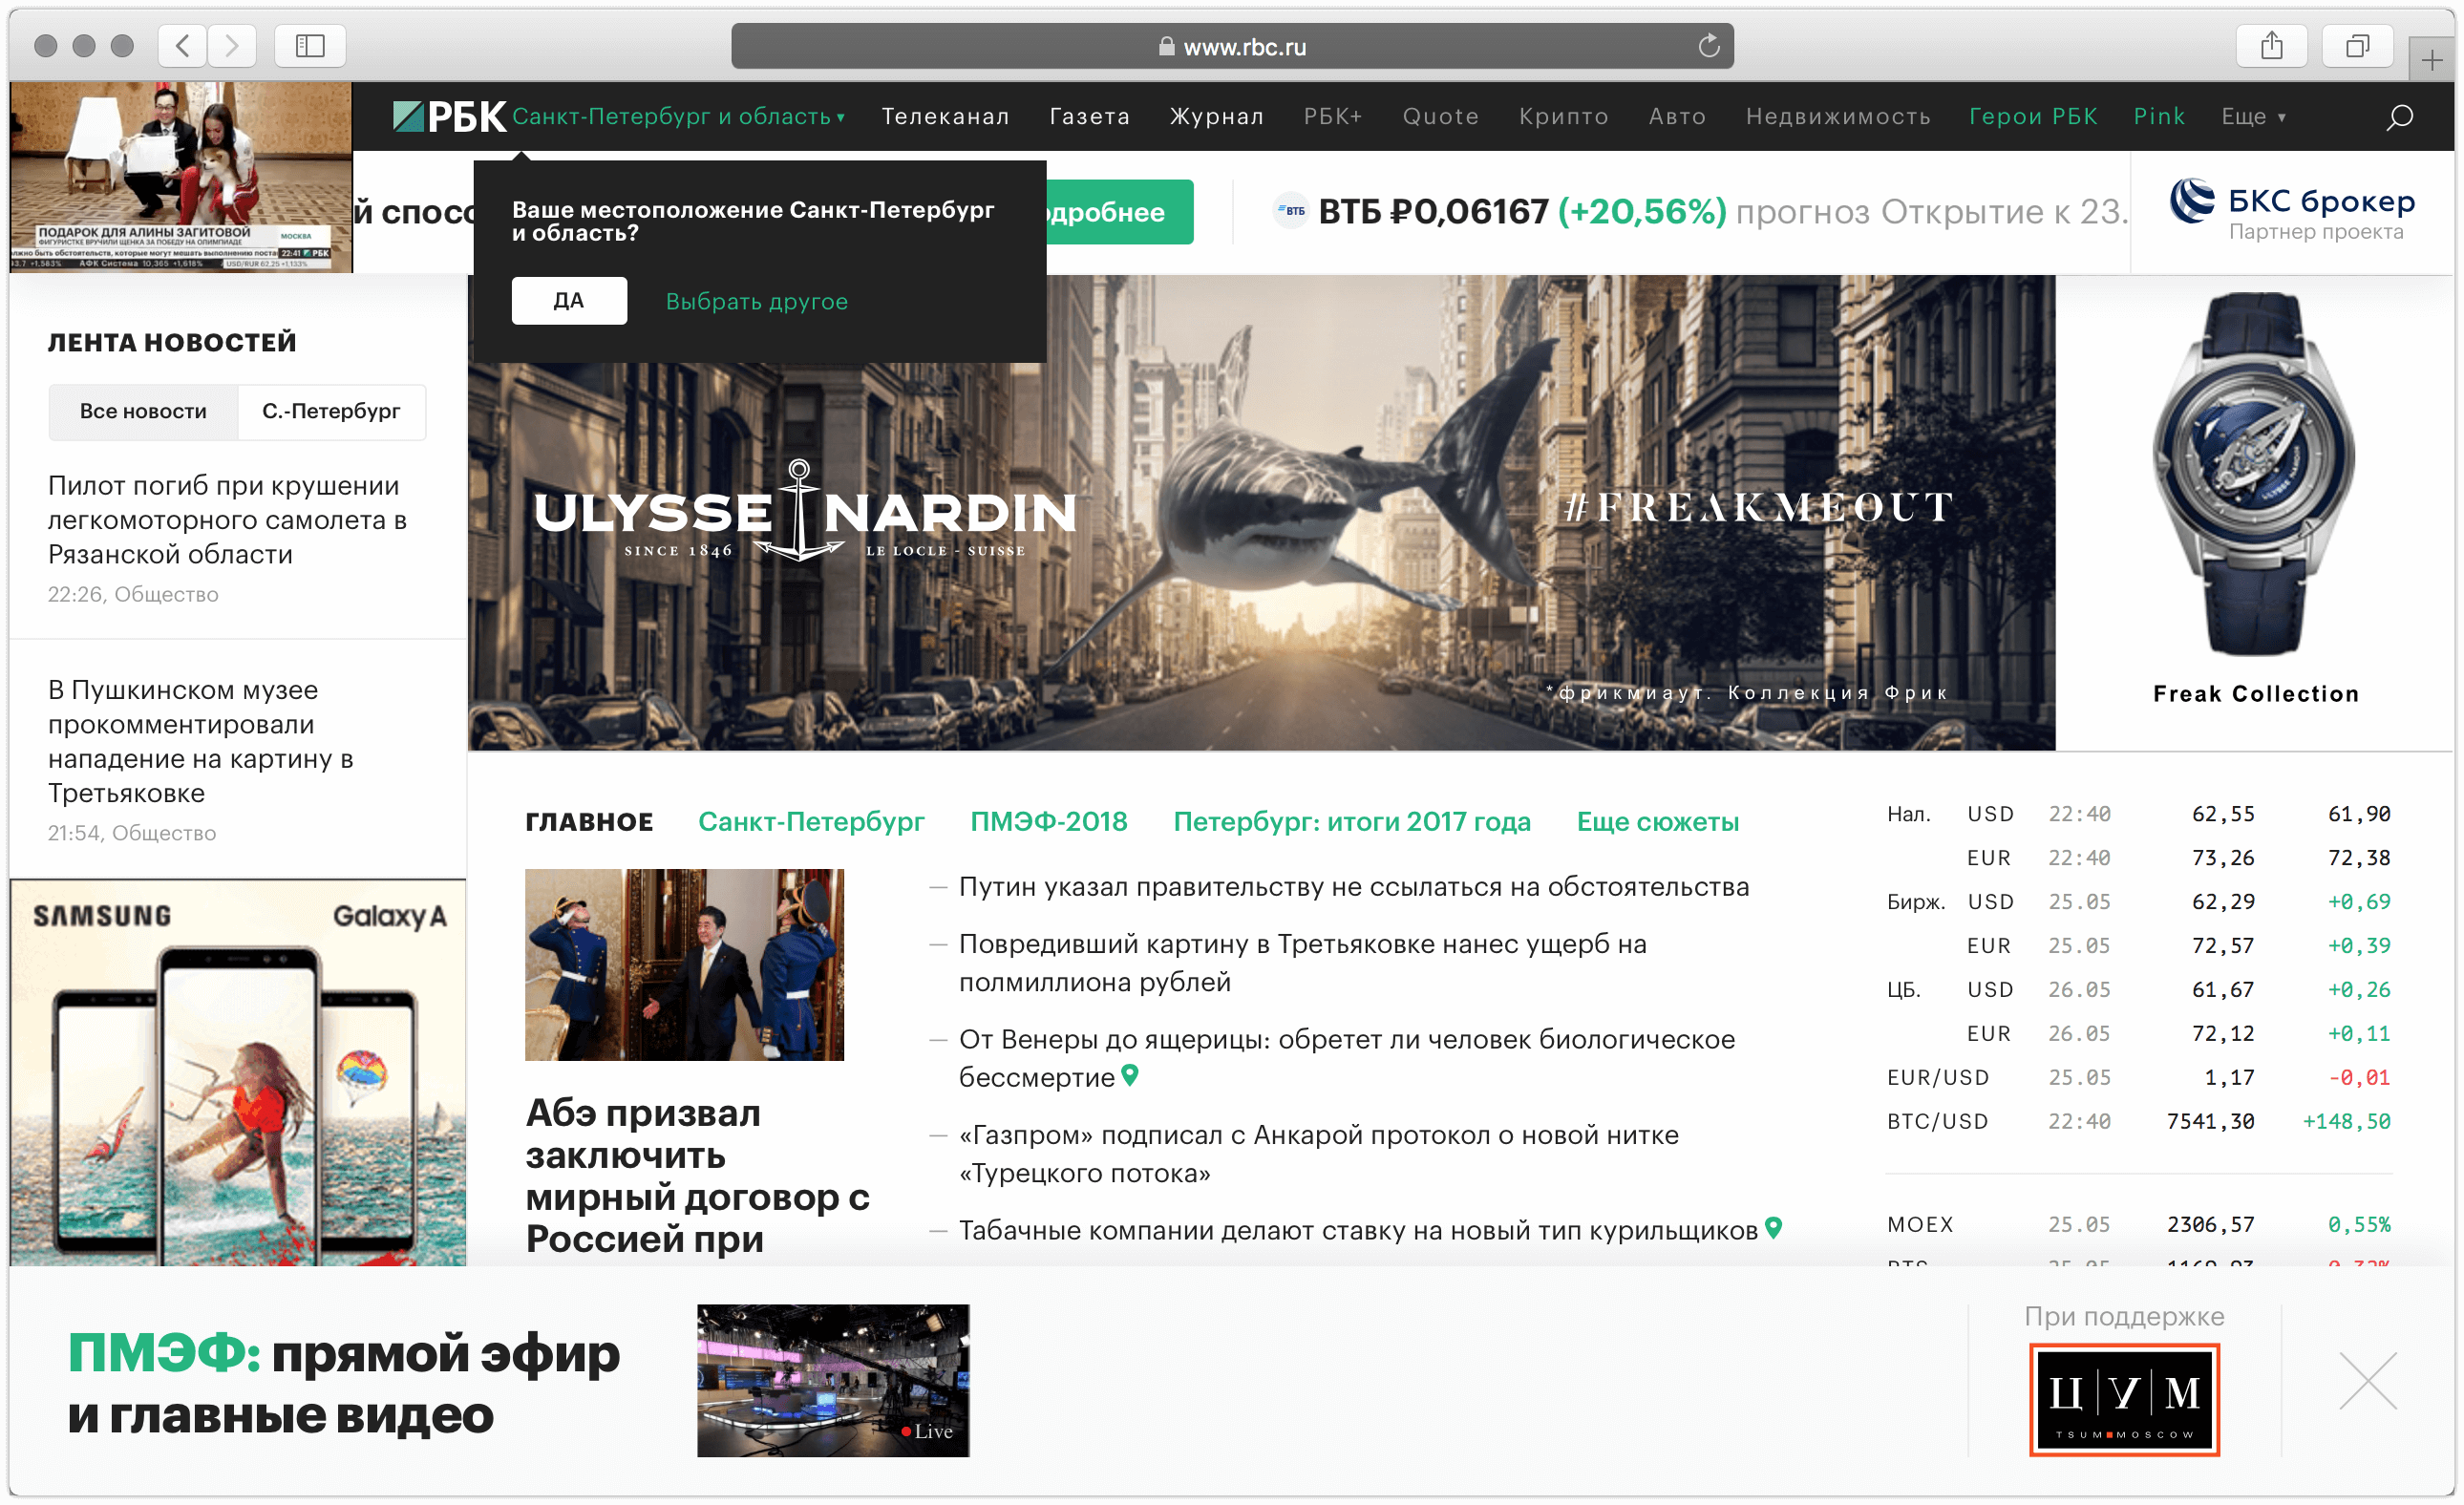2464x1505 pixels.
Task: Click the green Подробнее button
Action: click(1120, 212)
